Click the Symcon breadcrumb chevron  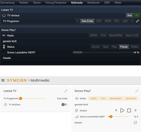29,80
